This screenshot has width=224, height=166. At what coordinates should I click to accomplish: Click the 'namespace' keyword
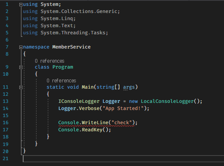pos(36,47)
